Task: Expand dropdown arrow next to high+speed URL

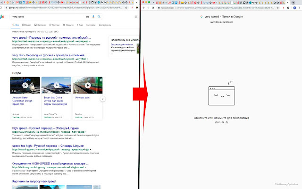Action: (86, 132)
